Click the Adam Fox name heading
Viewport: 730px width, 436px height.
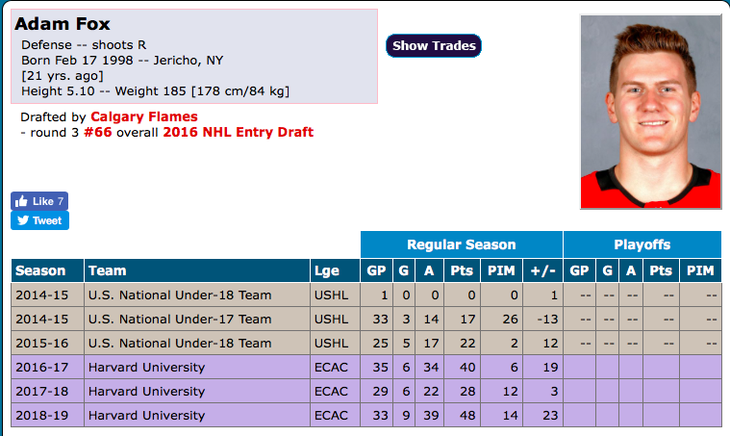pyautogui.click(x=63, y=24)
